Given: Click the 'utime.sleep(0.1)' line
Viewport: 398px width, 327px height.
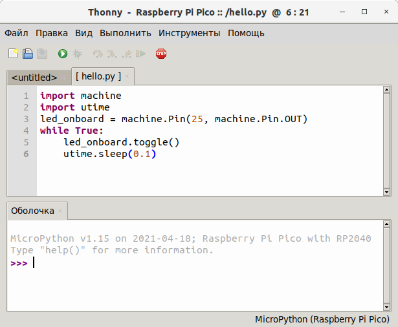Looking at the screenshot, I should pyautogui.click(x=109, y=154).
